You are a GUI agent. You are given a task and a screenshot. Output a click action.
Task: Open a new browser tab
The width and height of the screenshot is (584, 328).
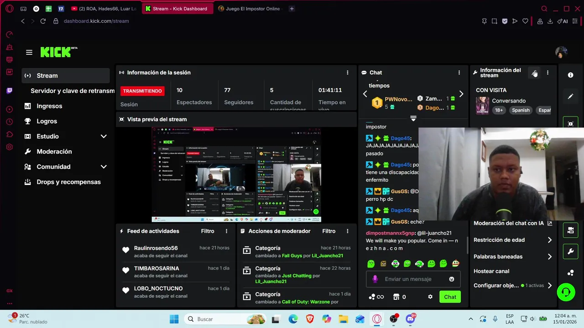[292, 9]
